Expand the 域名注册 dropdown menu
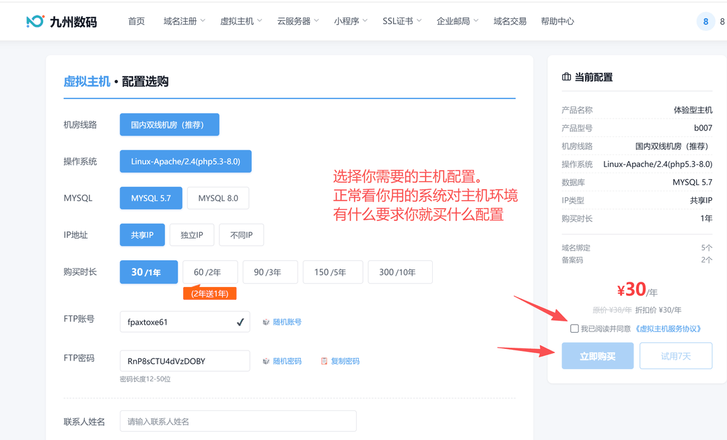 pyautogui.click(x=184, y=22)
